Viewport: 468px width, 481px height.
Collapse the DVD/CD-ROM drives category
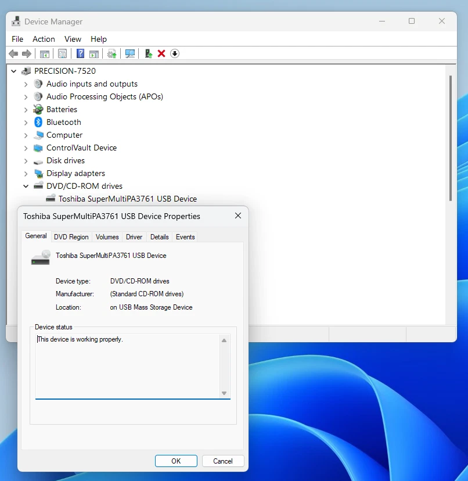tap(26, 186)
